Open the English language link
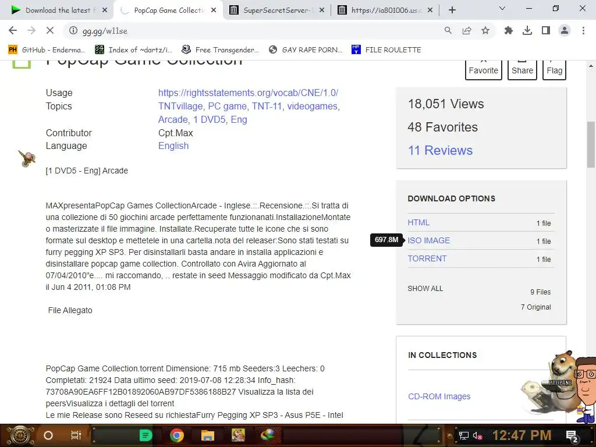Image resolution: width=596 pixels, height=447 pixels. [173, 146]
